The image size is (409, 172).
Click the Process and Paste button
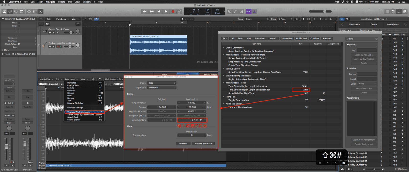(203, 143)
